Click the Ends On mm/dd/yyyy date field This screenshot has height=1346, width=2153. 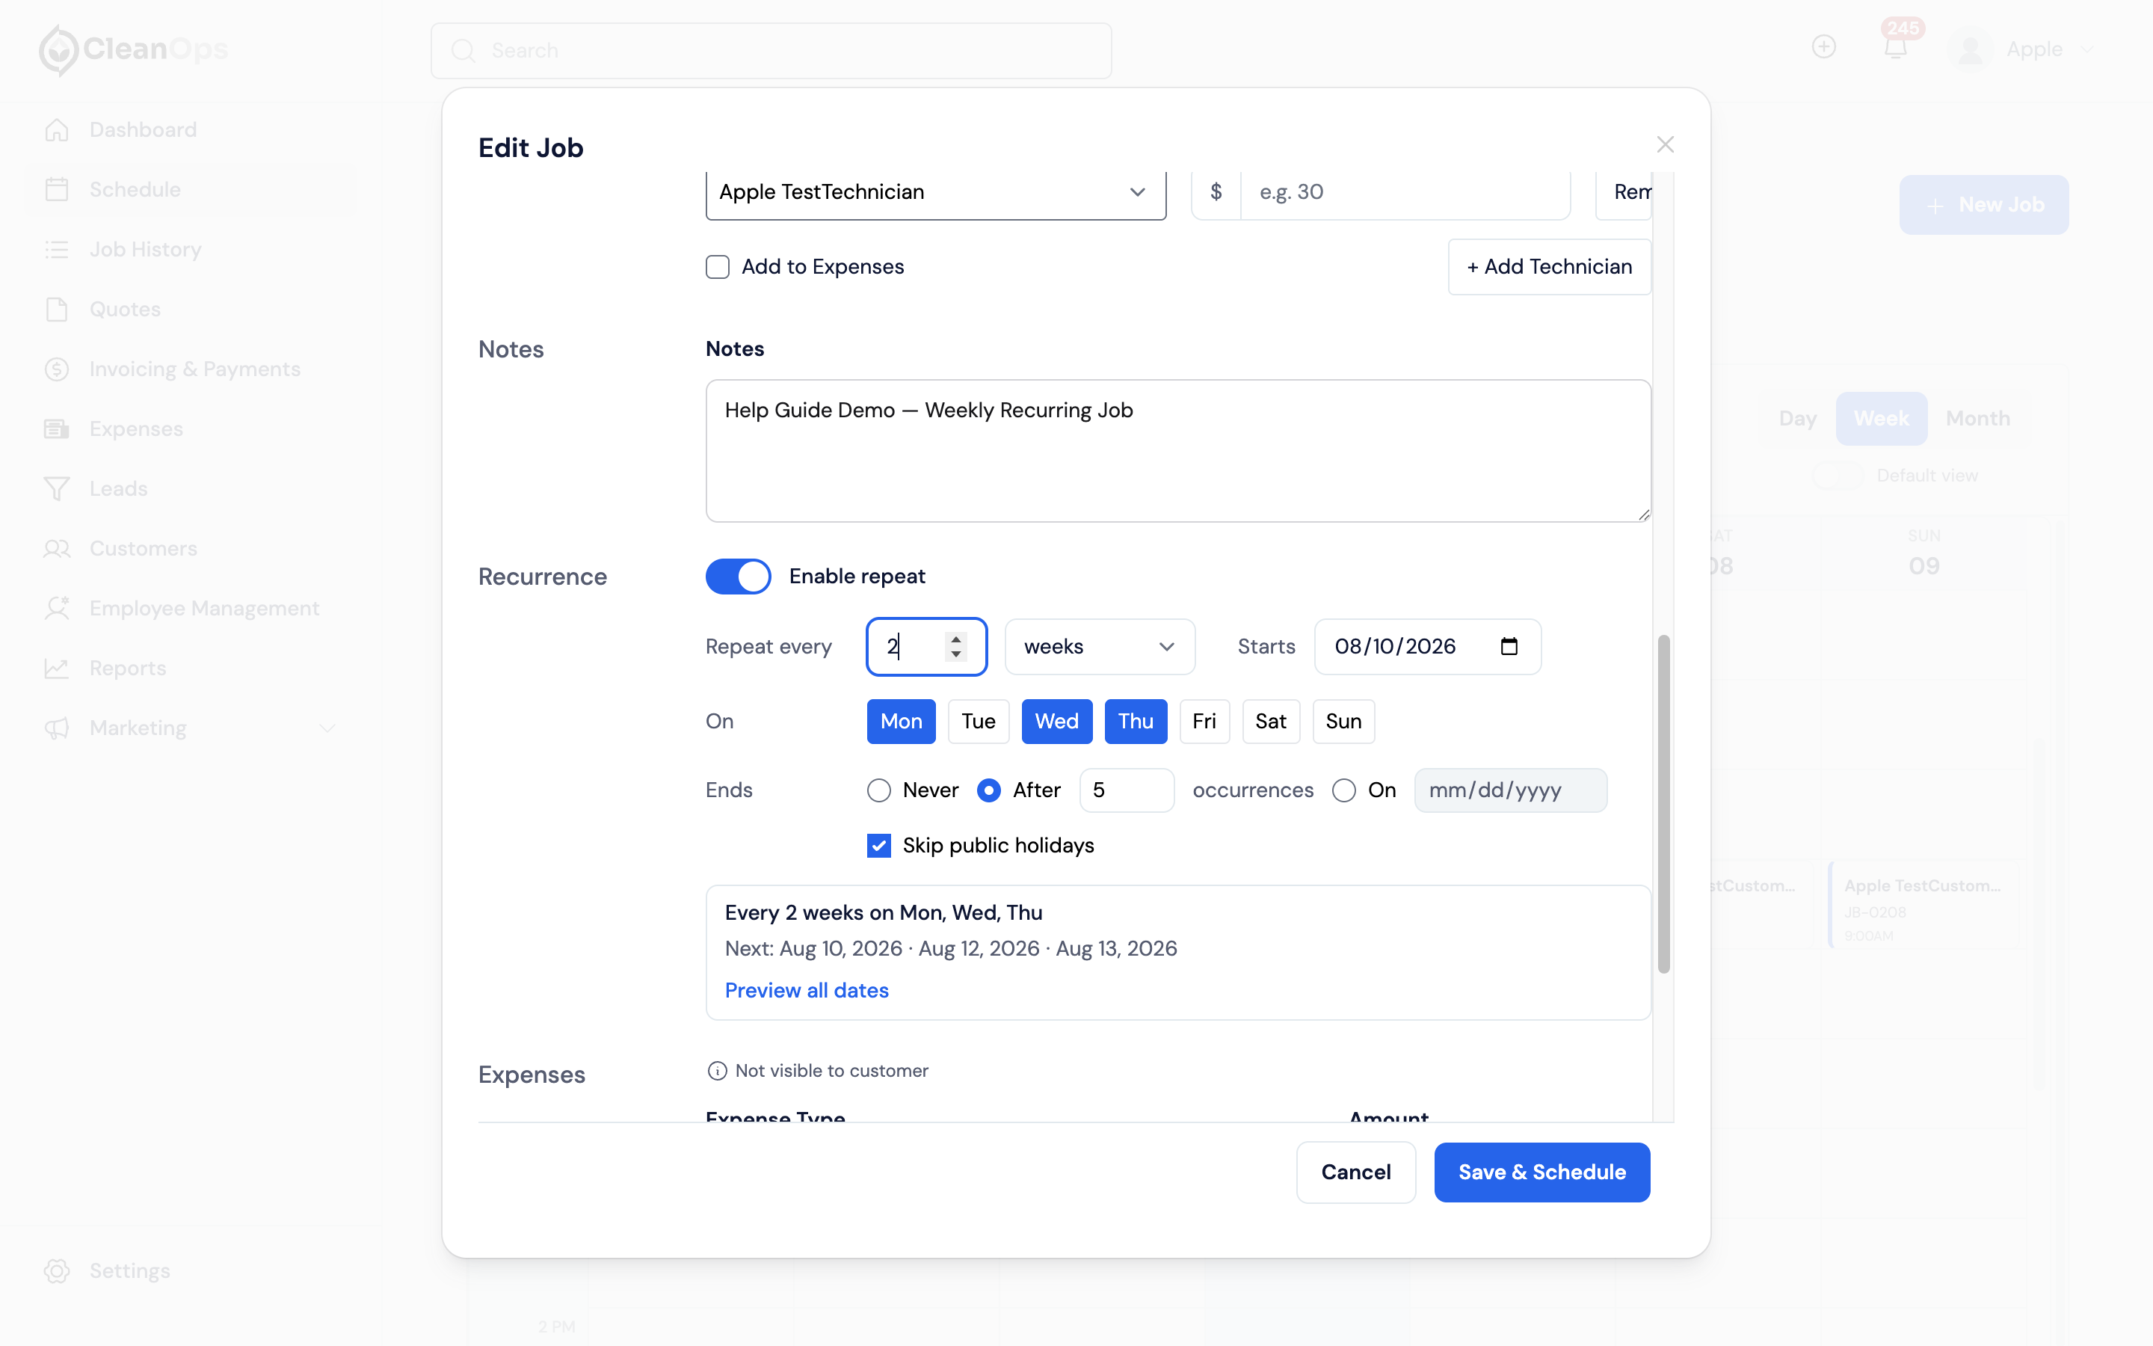1511,790
